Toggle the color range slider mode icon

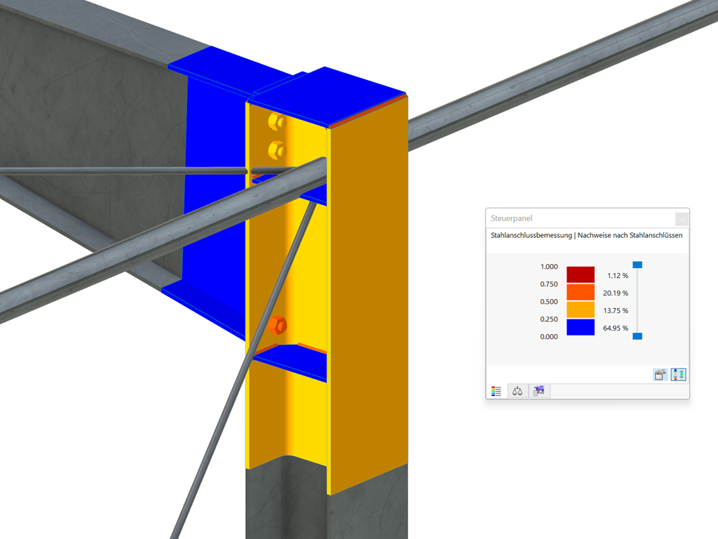[x=678, y=375]
